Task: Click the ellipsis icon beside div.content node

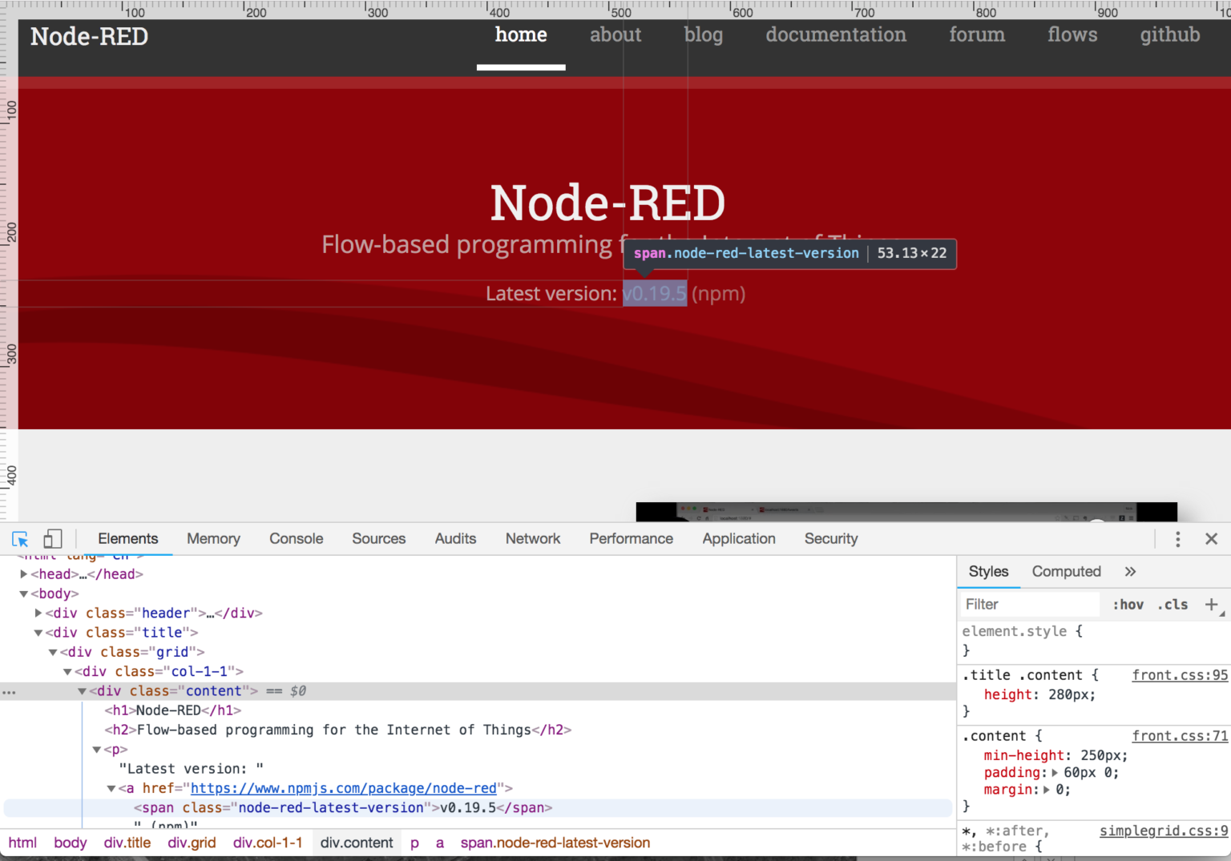Action: tap(8, 690)
